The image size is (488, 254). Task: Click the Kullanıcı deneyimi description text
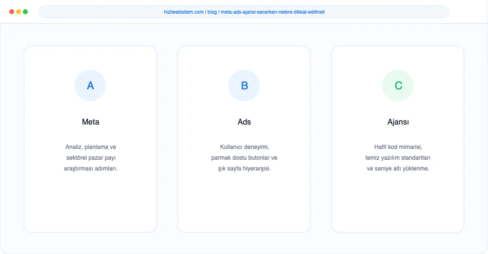(244, 158)
